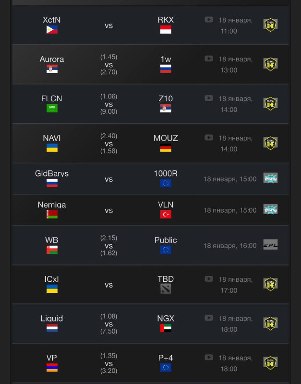Screen dimensions: 301x384
Task: Open the VLN team link
Action: coord(166,205)
